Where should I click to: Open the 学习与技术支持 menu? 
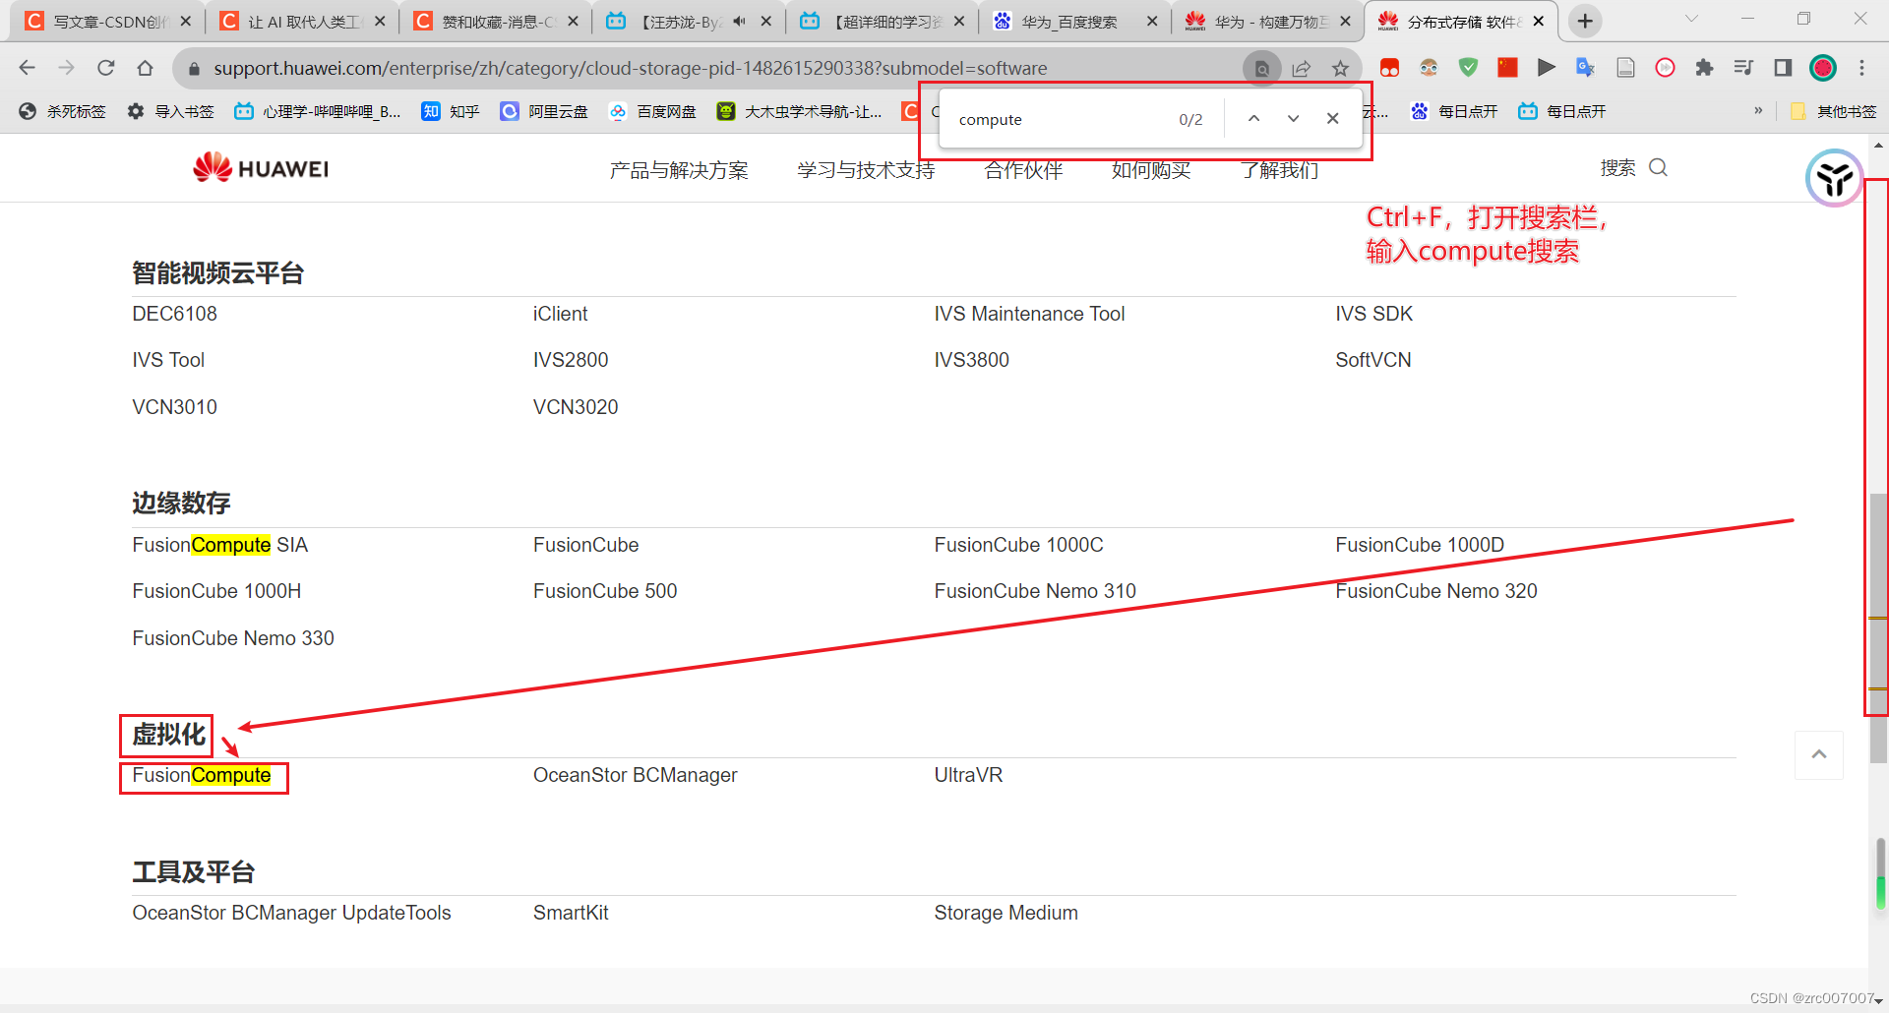coord(866,170)
